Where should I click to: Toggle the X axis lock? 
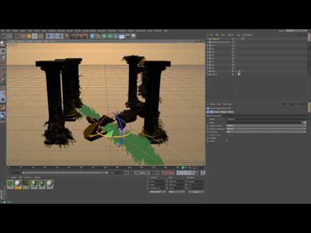(x=49, y=36)
